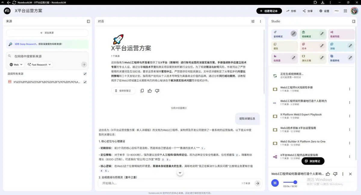Pin the response with 保存到笔记
This screenshot has height=195, width=361.
(x=123, y=90)
